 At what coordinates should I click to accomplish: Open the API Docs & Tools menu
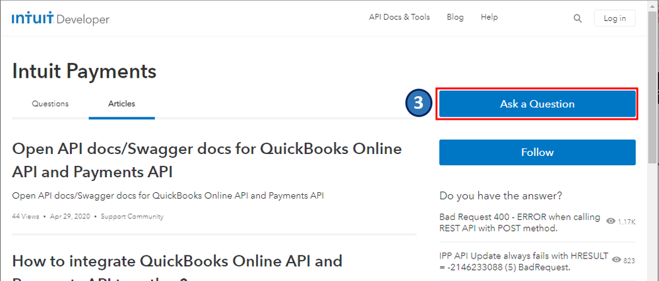[399, 17]
